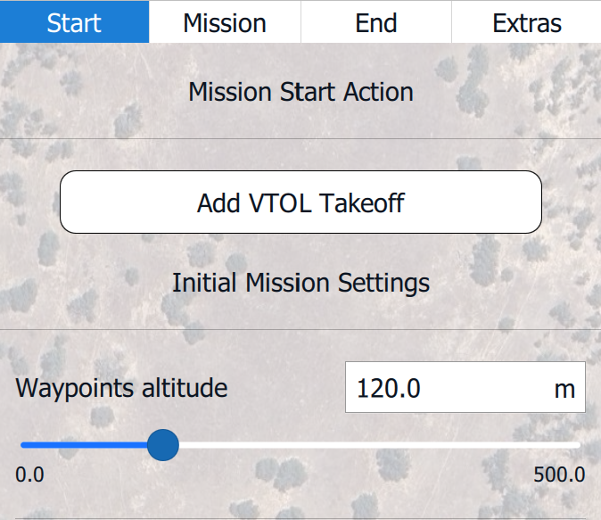
Task: Click the "m" unit in the altitude field
Action: (564, 389)
